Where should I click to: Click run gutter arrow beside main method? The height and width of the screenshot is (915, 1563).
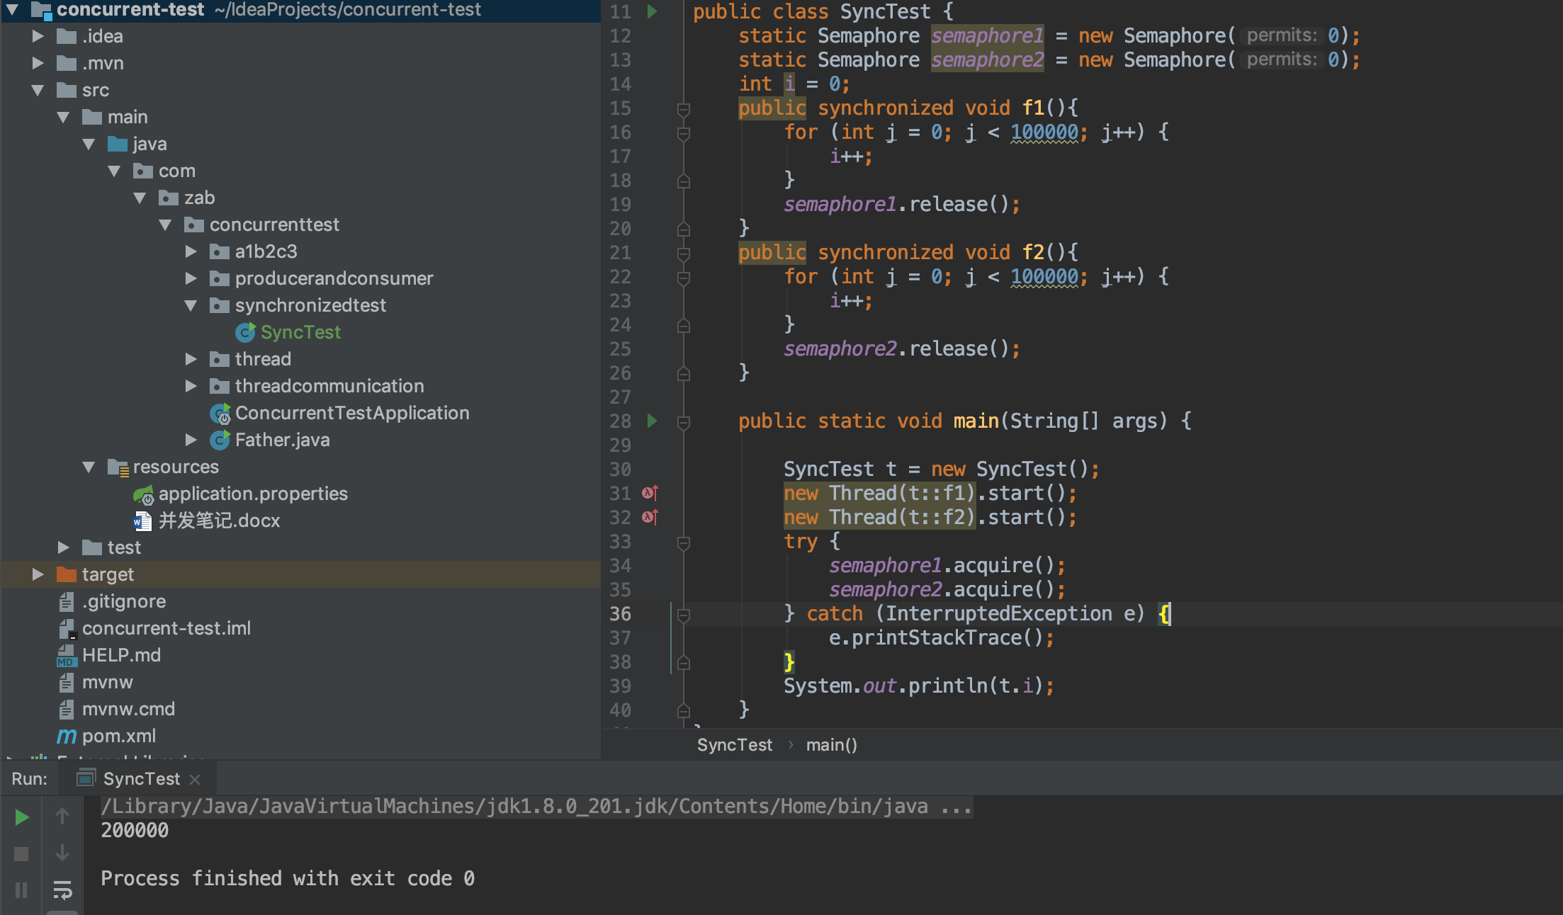pos(653,421)
